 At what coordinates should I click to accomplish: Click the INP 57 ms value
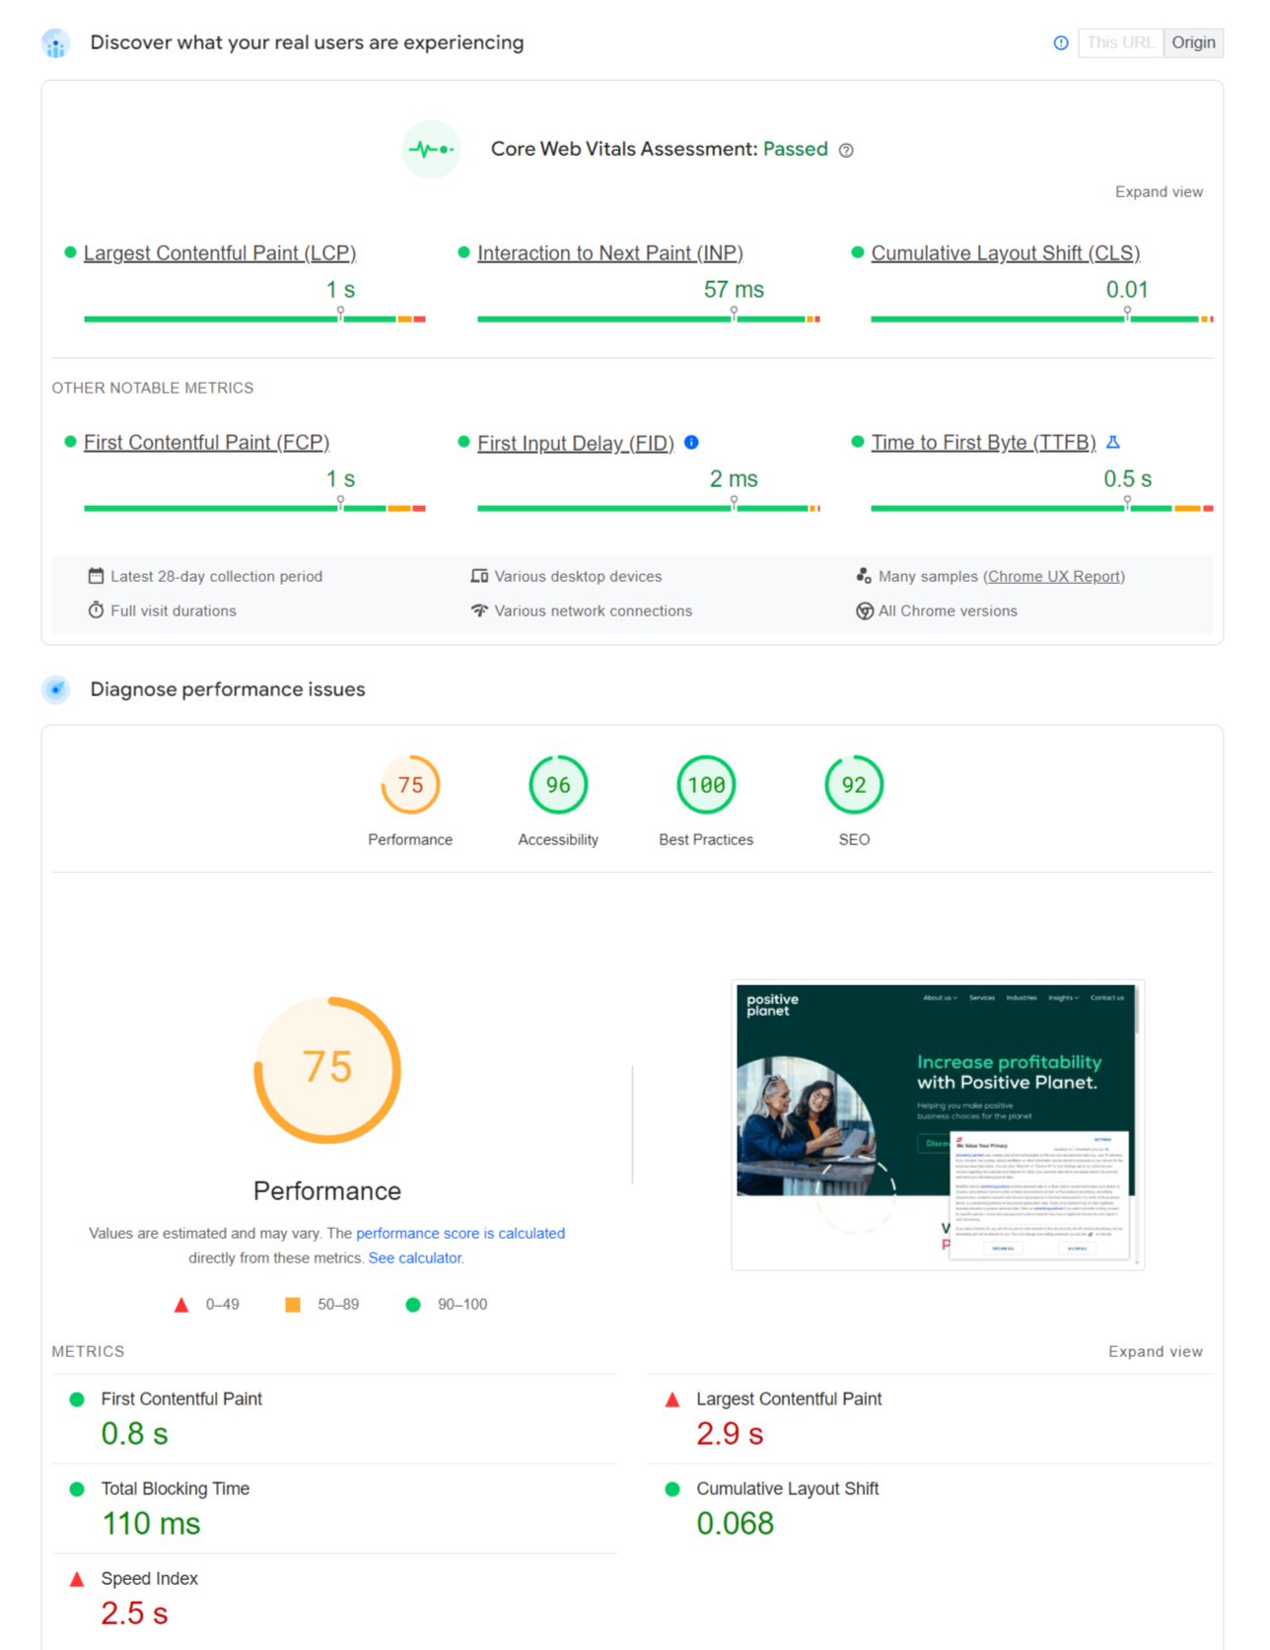point(734,290)
